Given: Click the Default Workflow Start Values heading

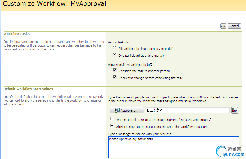Looking at the screenshot, I should (28, 89).
